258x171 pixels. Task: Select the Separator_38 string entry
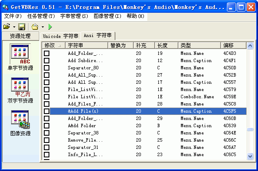83,133
